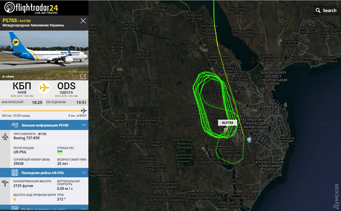This screenshot has width=341, height=211.
Task: Click the KBP Kyiv departure airport
Action: point(22,89)
